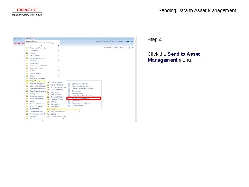
Task: Select Assign Transactions to Assets
Action: click(82, 96)
